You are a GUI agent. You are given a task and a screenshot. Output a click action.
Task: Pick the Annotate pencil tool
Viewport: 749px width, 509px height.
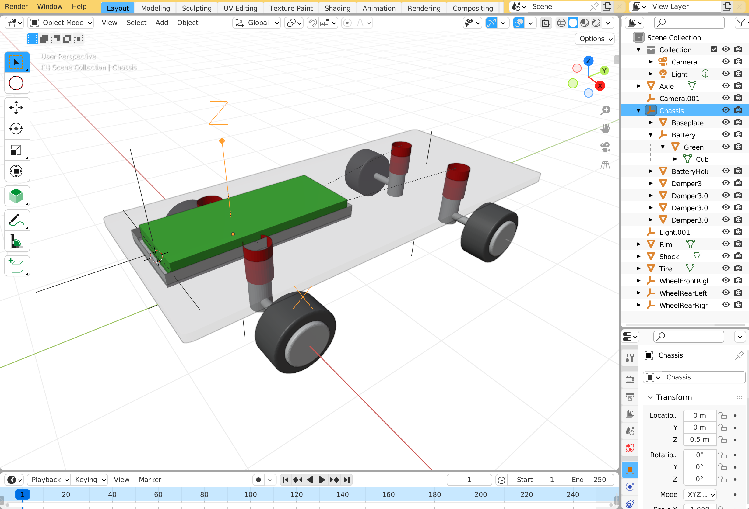16,220
